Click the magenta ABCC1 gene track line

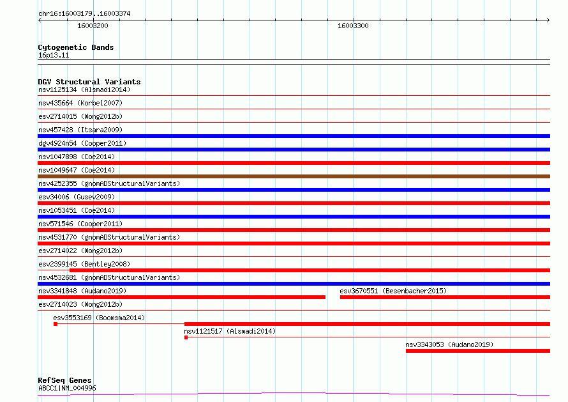[x=294, y=394]
